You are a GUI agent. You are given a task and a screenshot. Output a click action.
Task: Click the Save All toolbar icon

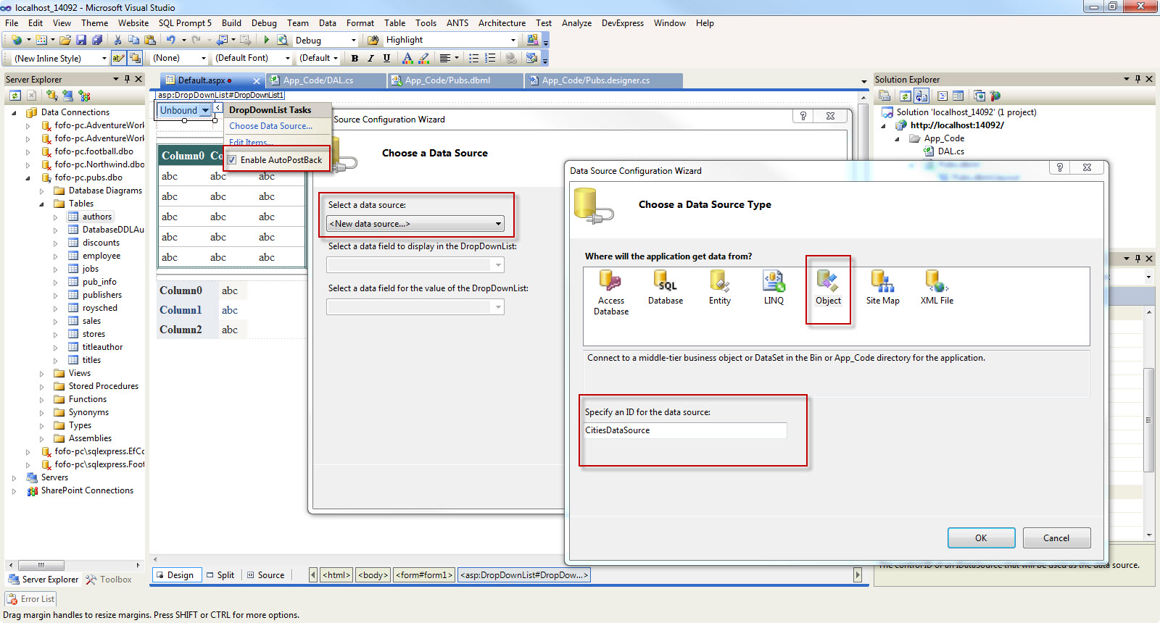(96, 40)
